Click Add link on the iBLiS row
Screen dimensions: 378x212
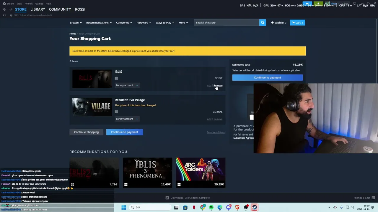pyautogui.click(x=209, y=86)
